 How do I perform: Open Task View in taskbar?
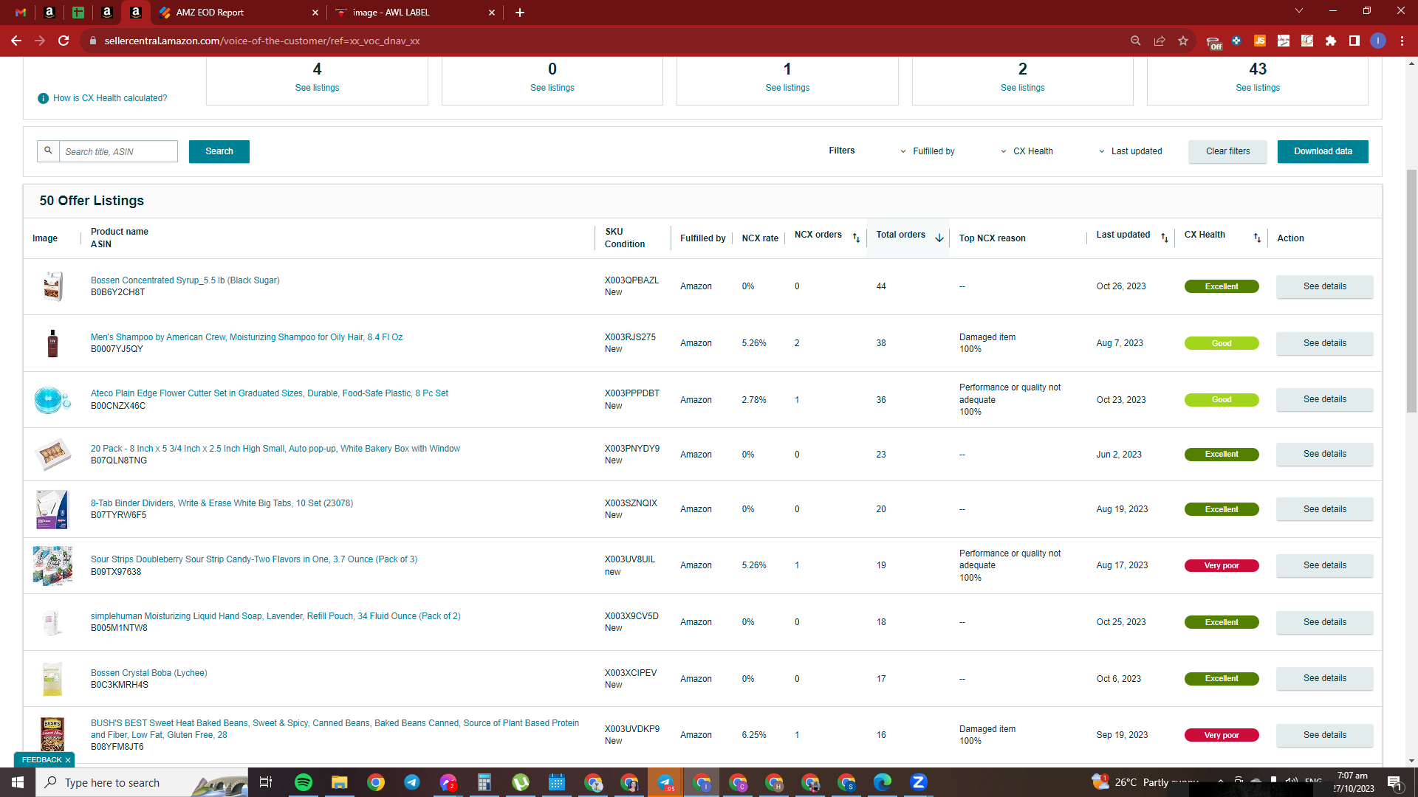tap(266, 782)
